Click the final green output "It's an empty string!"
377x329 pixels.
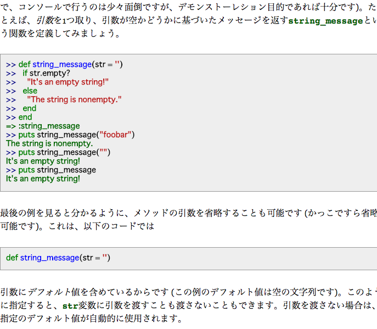43,179
